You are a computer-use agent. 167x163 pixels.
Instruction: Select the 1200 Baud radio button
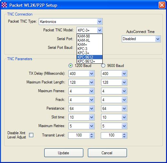(70, 66)
